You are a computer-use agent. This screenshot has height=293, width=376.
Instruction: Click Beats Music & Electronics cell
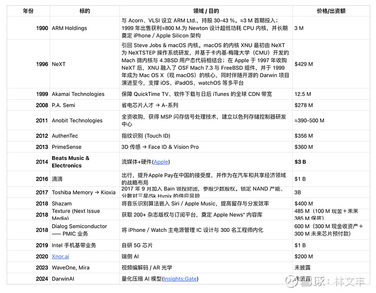pyautogui.click(x=85, y=162)
